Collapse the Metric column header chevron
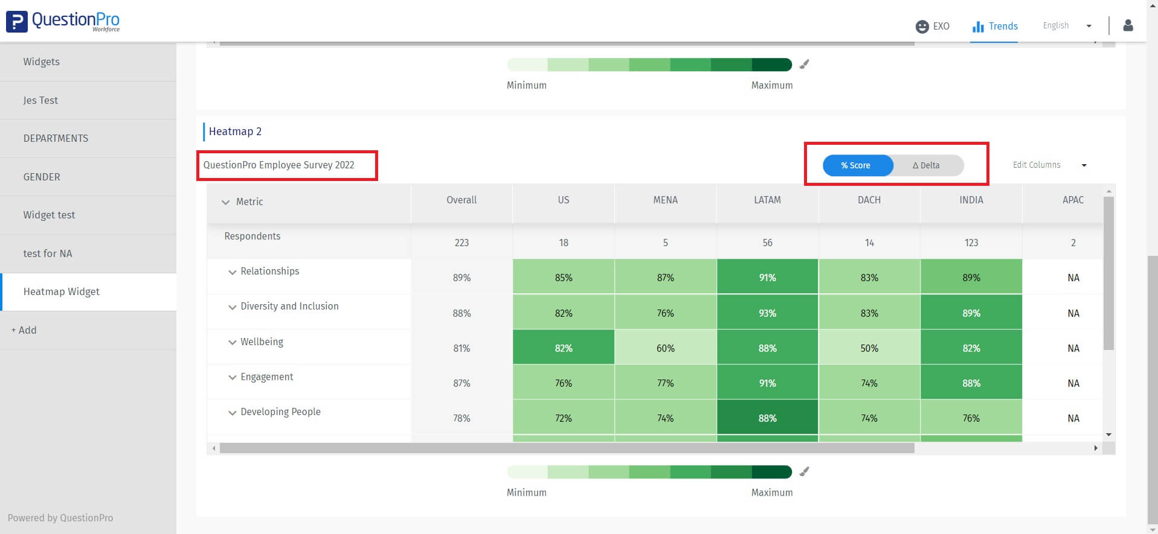This screenshot has width=1158, height=534. pos(225,202)
